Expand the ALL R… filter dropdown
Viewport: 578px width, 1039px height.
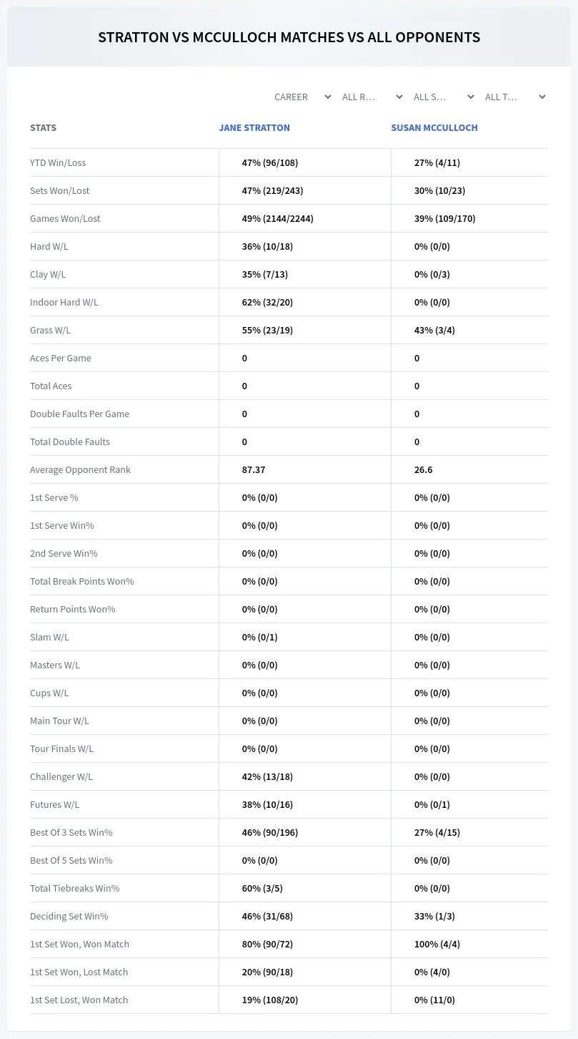pos(372,97)
